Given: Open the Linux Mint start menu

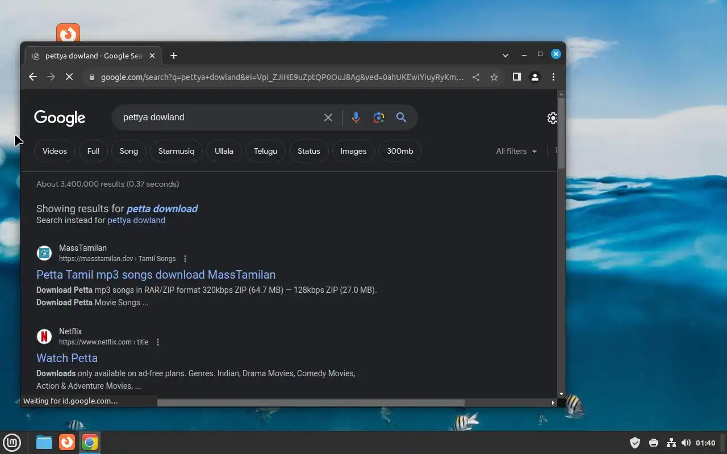Looking at the screenshot, I should tap(12, 442).
